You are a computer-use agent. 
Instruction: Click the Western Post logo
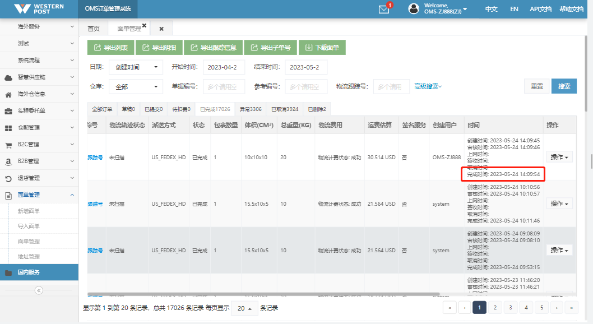[x=39, y=9]
